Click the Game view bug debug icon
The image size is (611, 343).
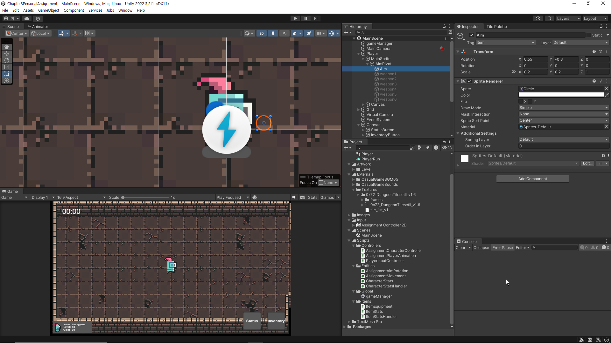pyautogui.click(x=255, y=198)
